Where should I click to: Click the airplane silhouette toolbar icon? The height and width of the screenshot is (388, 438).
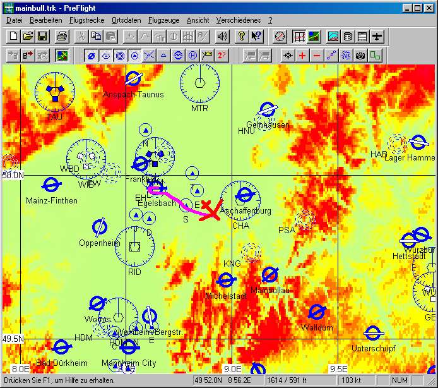(377, 36)
